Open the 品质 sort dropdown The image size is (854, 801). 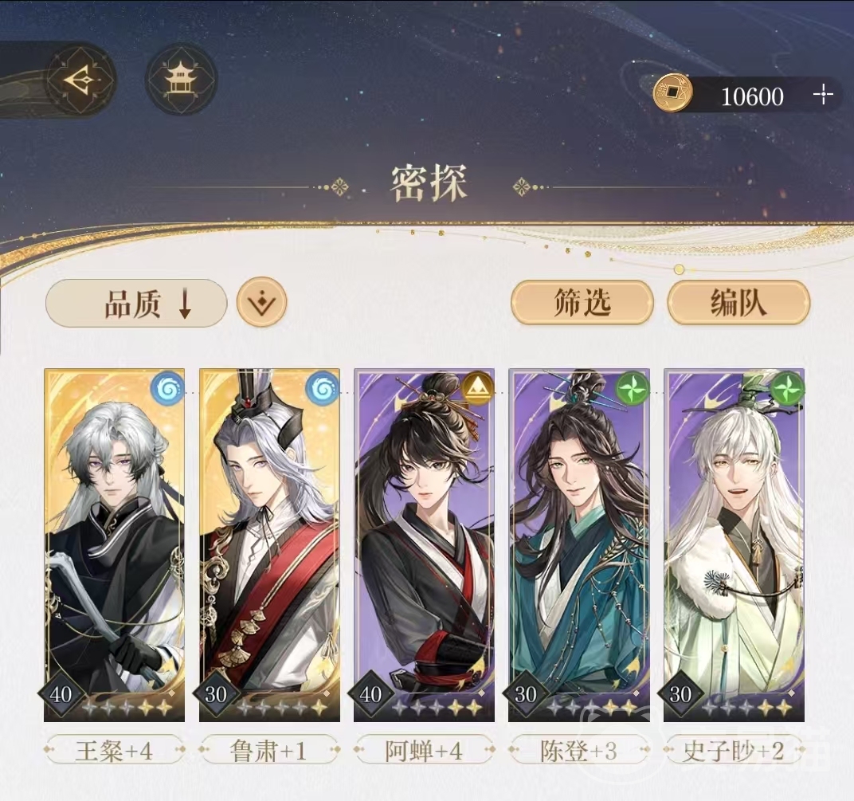tap(136, 304)
